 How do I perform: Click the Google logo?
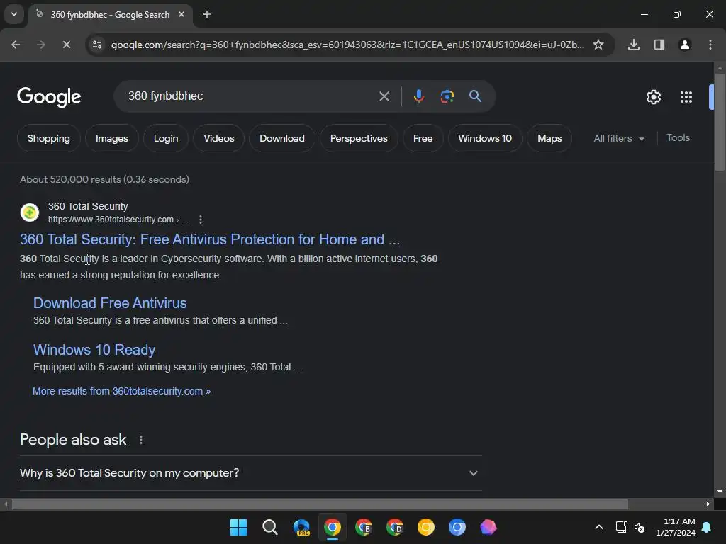click(x=49, y=97)
